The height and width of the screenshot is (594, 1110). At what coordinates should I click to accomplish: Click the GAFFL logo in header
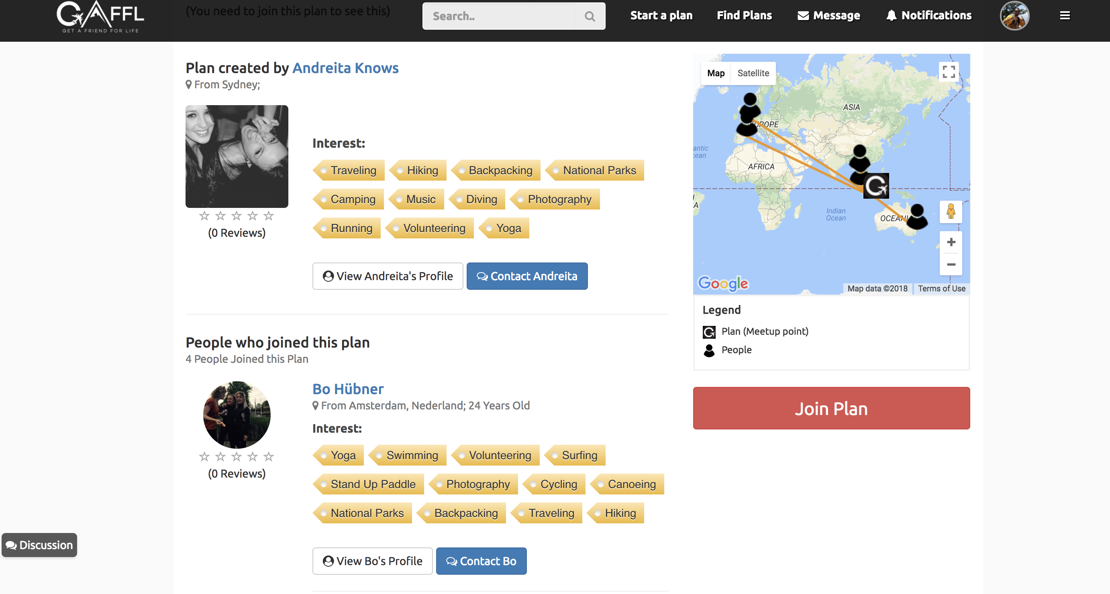coord(100,17)
